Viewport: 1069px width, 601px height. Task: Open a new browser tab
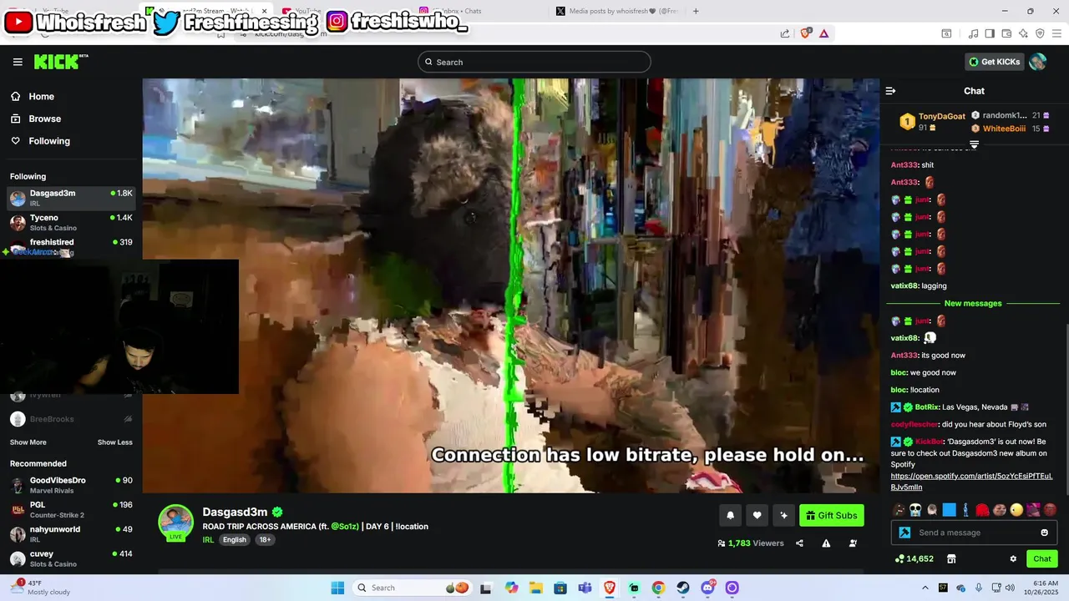pyautogui.click(x=696, y=11)
